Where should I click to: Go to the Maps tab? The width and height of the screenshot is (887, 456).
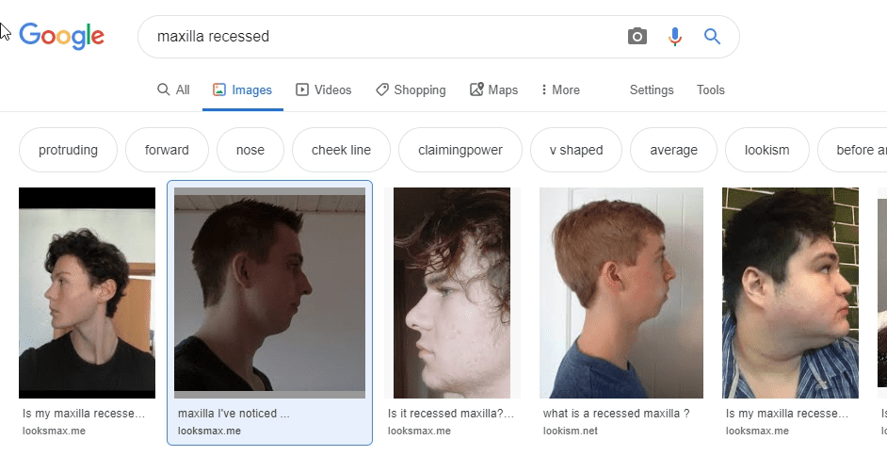pyautogui.click(x=493, y=90)
